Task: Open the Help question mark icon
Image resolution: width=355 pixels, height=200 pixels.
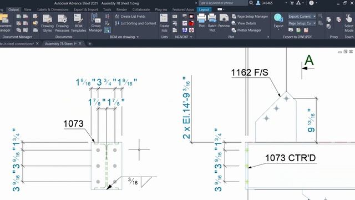Action: (311, 3)
